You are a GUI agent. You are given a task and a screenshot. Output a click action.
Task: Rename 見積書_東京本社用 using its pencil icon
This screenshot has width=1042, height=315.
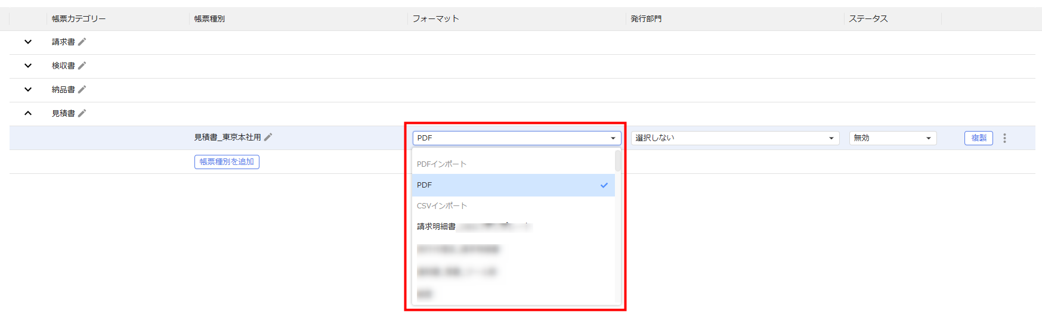tap(268, 137)
